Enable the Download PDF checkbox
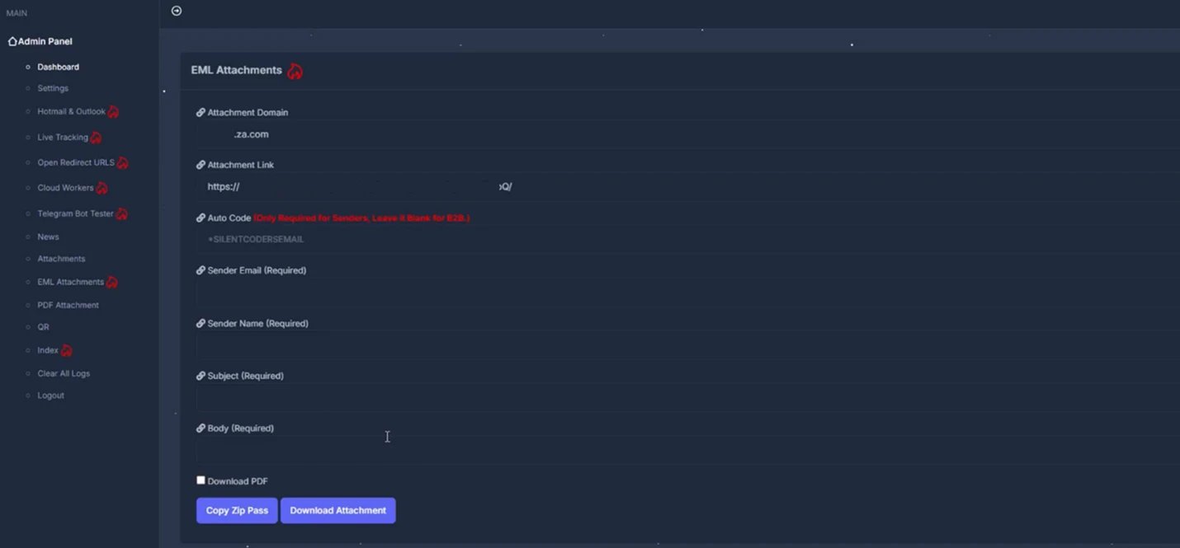Screen dimensions: 1180x548 [x=201, y=480]
